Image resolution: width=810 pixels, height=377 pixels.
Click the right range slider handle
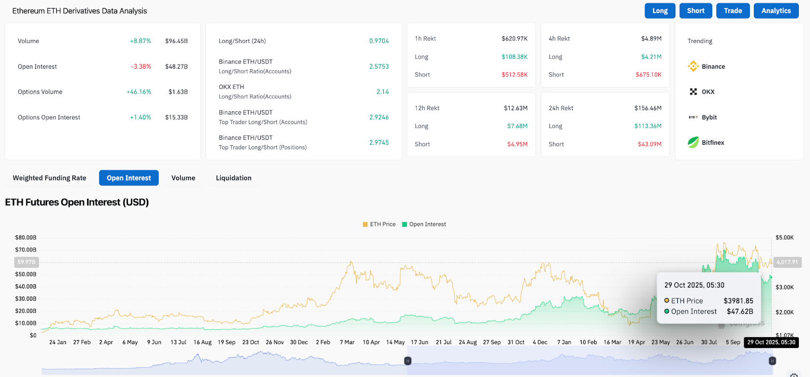pos(772,361)
